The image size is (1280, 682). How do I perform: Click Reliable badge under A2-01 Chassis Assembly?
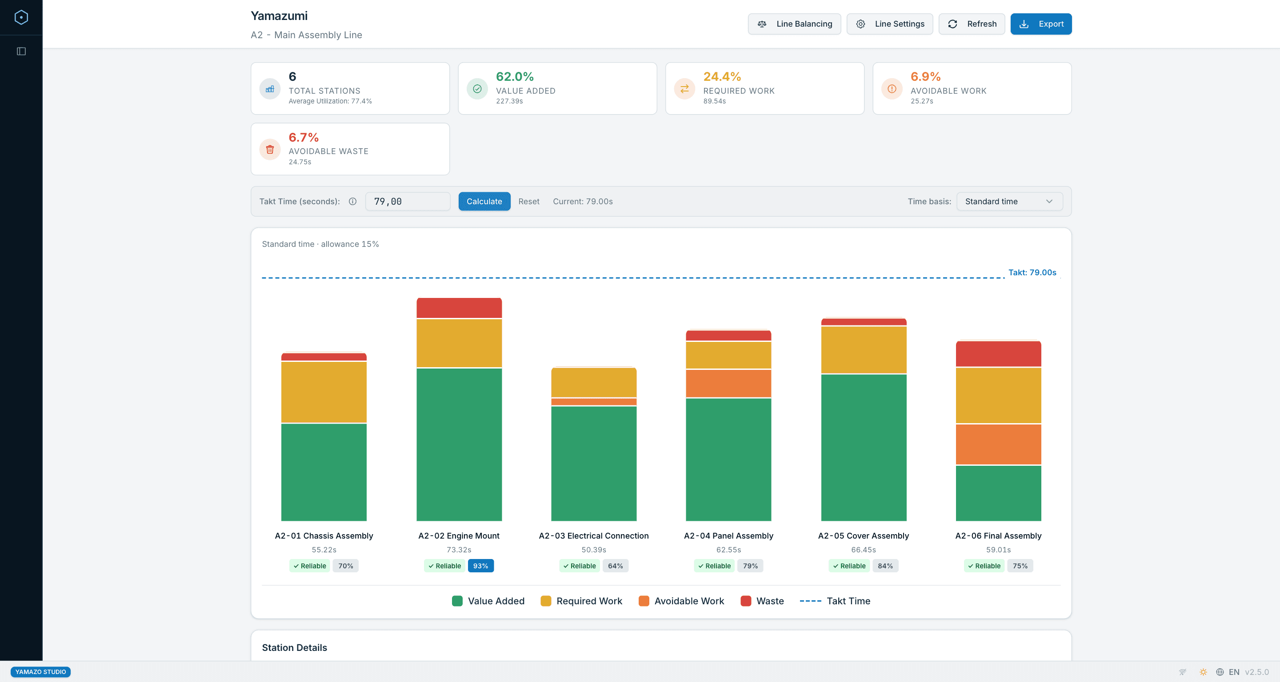(x=310, y=566)
